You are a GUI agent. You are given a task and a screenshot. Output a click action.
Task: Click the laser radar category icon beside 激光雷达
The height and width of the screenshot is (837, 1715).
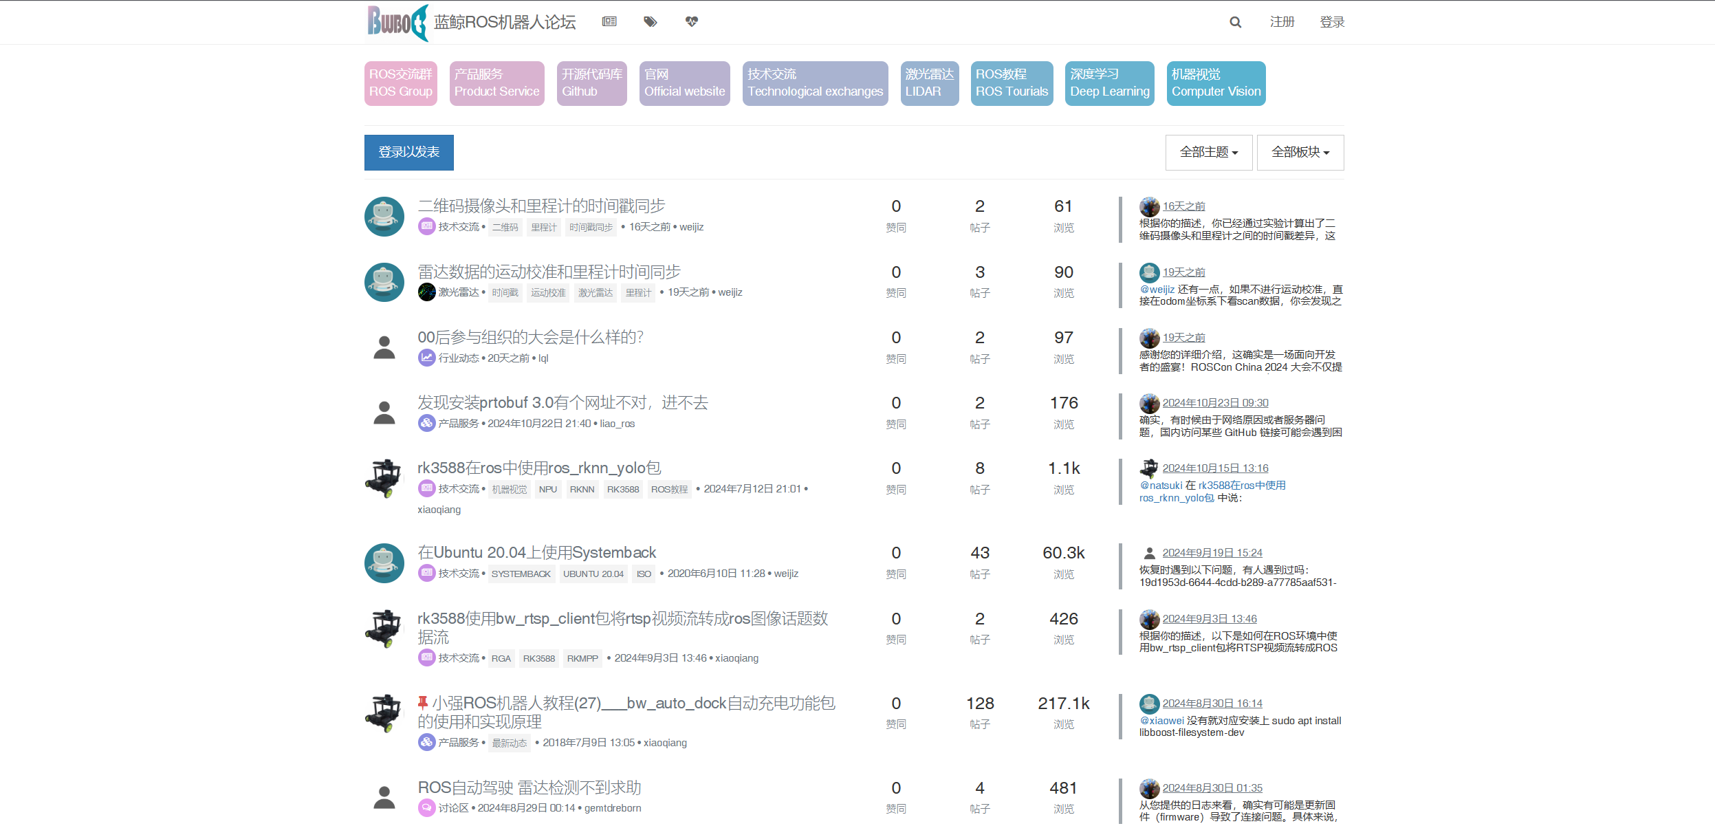426,292
